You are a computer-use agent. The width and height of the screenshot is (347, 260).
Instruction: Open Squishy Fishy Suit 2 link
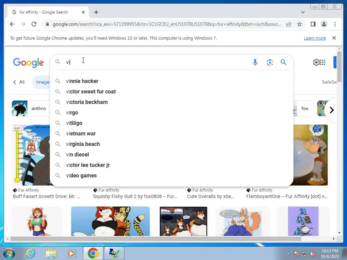tap(135, 196)
